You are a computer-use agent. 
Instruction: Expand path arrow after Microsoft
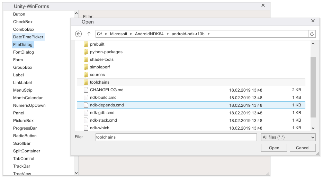(x=131, y=34)
